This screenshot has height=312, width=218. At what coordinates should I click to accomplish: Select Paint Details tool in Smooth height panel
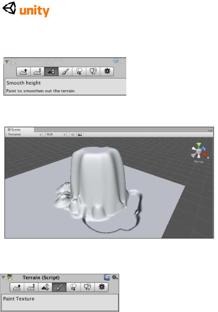tap(93, 72)
